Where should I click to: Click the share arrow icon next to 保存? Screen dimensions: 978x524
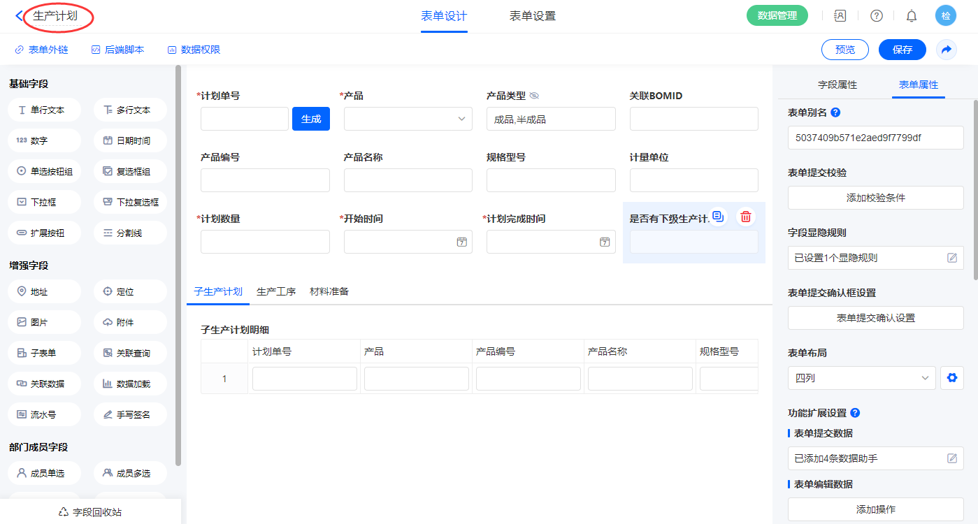pyautogui.click(x=946, y=50)
